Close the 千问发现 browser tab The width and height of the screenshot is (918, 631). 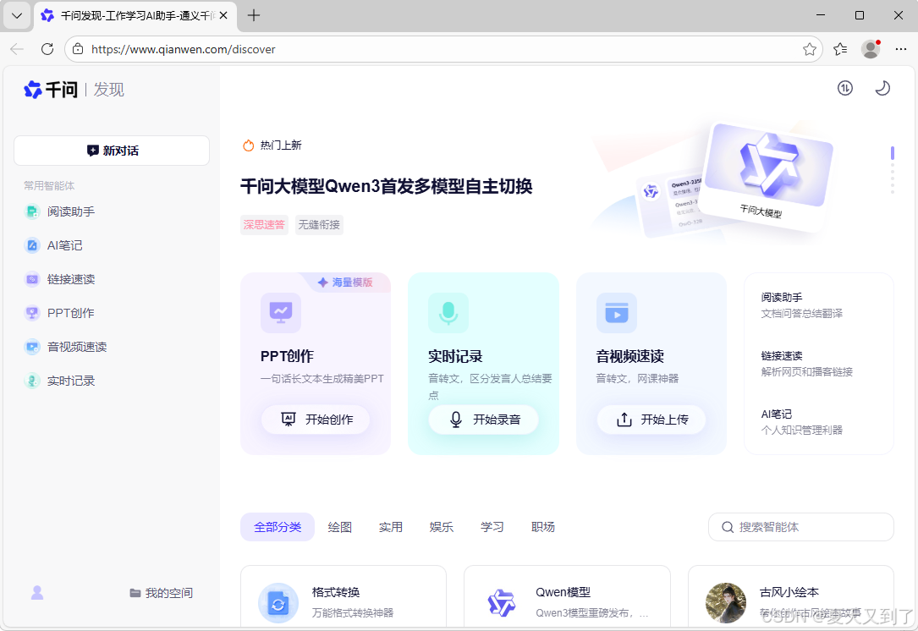point(223,16)
